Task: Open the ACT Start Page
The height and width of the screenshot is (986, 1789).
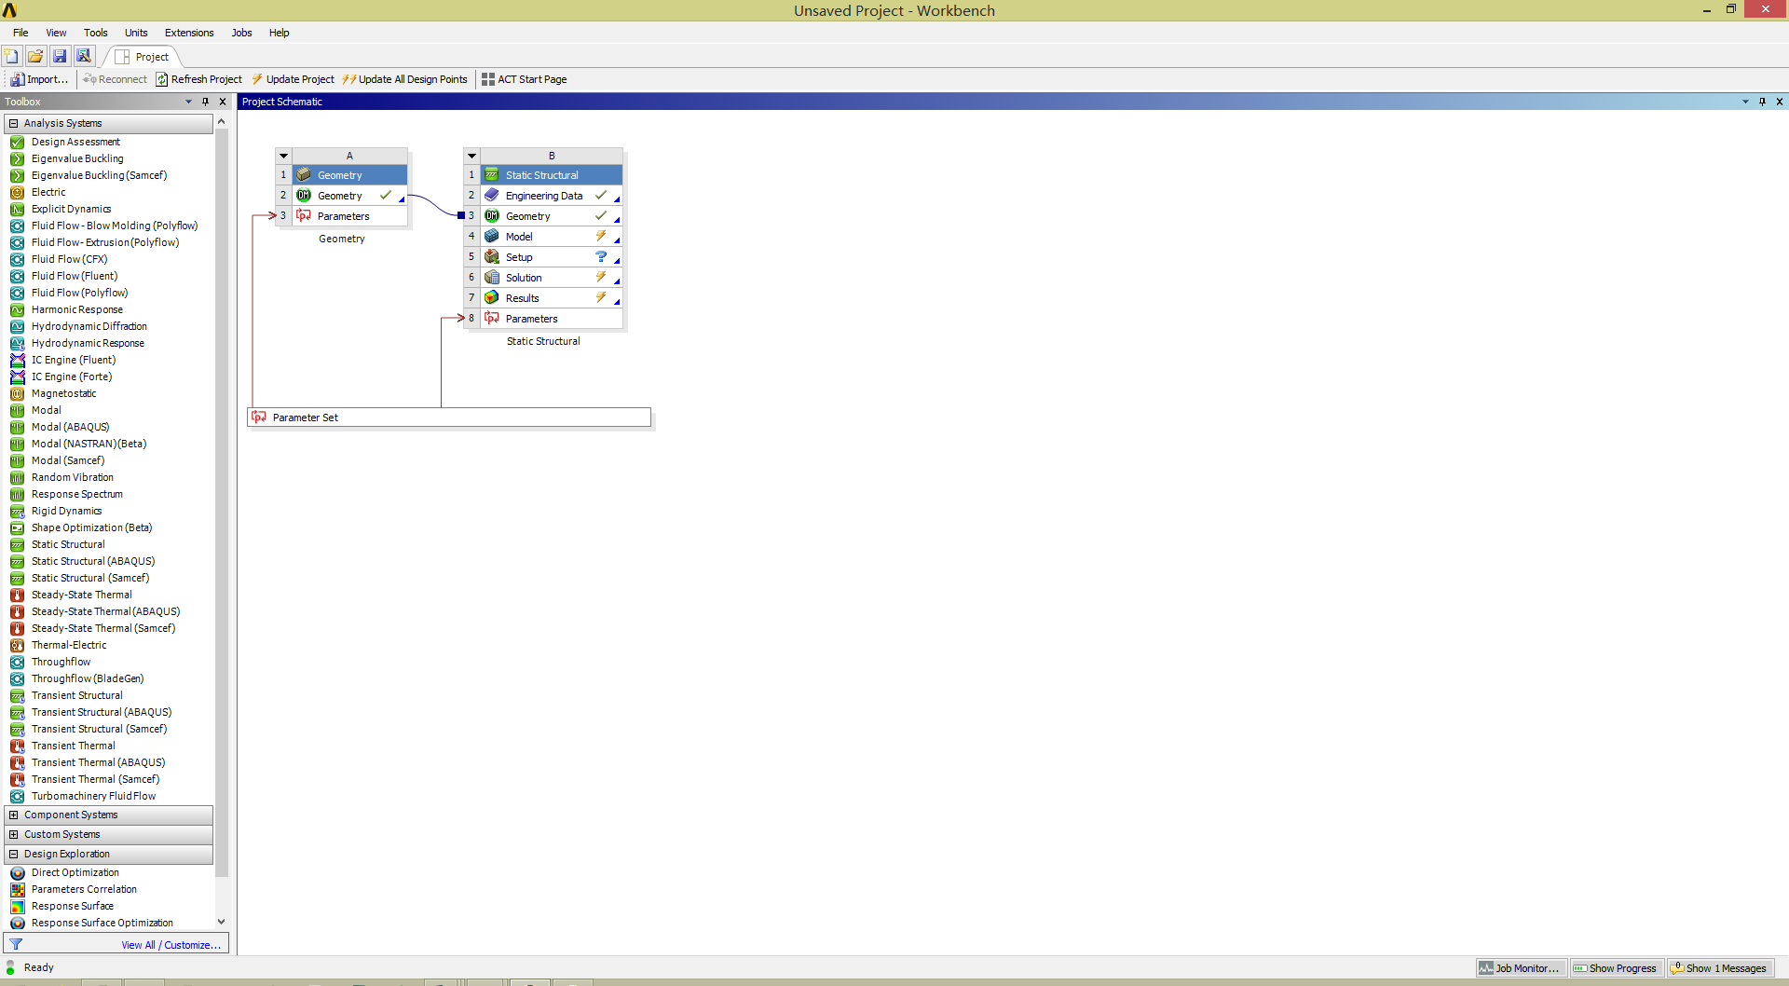Action: point(524,79)
